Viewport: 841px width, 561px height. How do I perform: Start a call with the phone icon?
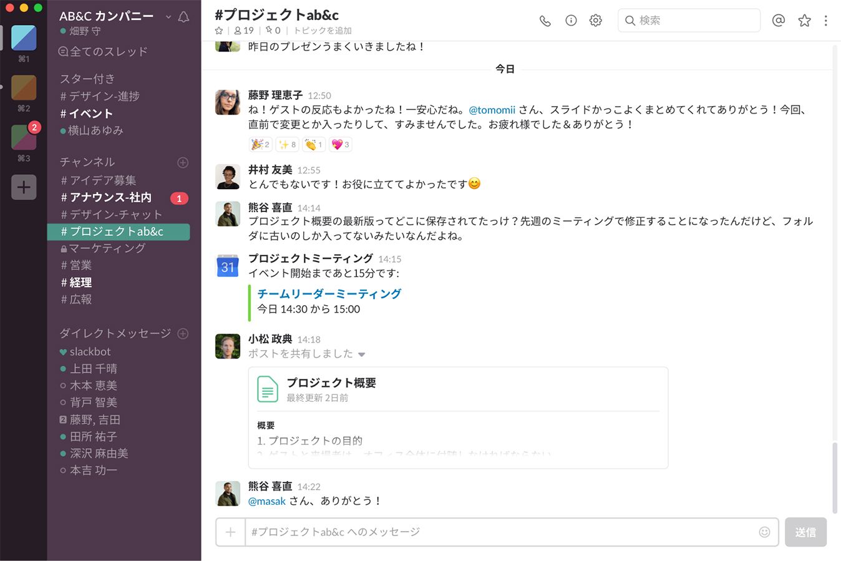(x=545, y=21)
